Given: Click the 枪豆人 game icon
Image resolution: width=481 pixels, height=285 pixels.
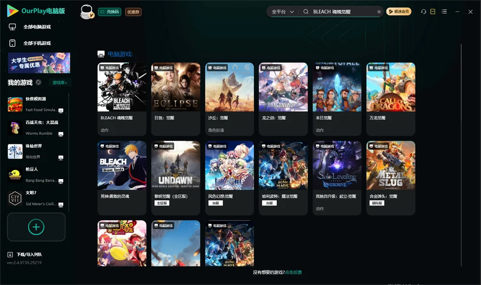Looking at the screenshot, I should [x=15, y=175].
